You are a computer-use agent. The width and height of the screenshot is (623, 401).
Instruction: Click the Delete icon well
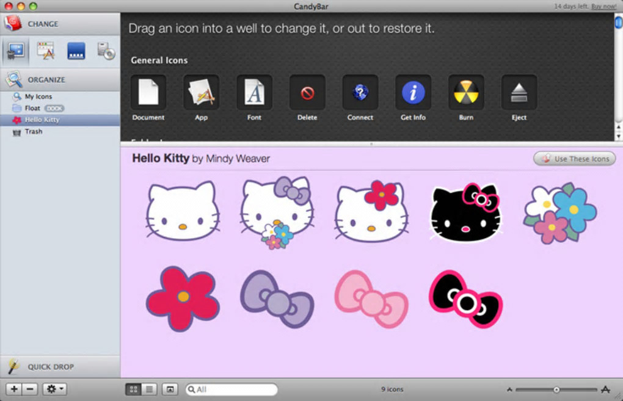click(307, 92)
